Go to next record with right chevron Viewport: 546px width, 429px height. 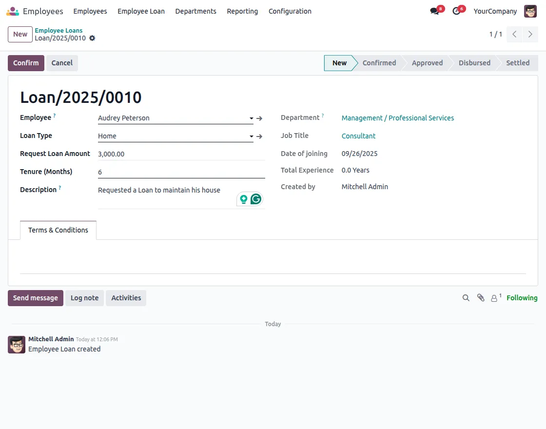coord(530,34)
